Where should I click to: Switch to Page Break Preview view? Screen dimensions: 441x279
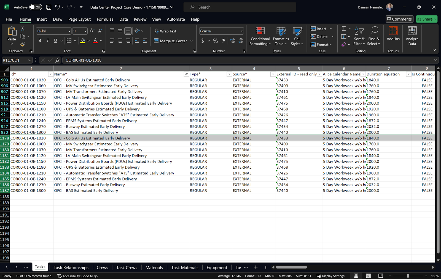click(x=381, y=276)
